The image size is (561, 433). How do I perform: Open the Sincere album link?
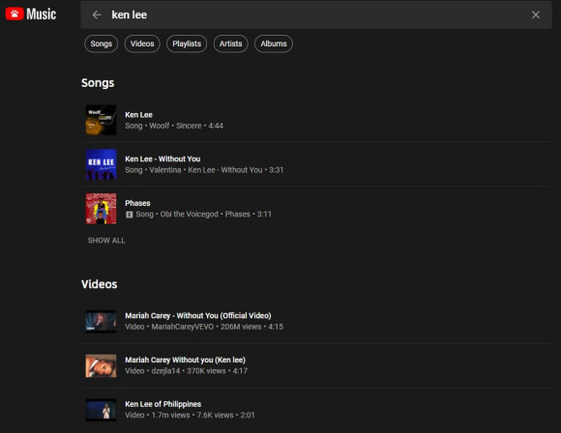click(x=189, y=126)
